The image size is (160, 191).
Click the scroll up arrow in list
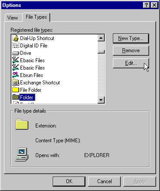[101, 38]
